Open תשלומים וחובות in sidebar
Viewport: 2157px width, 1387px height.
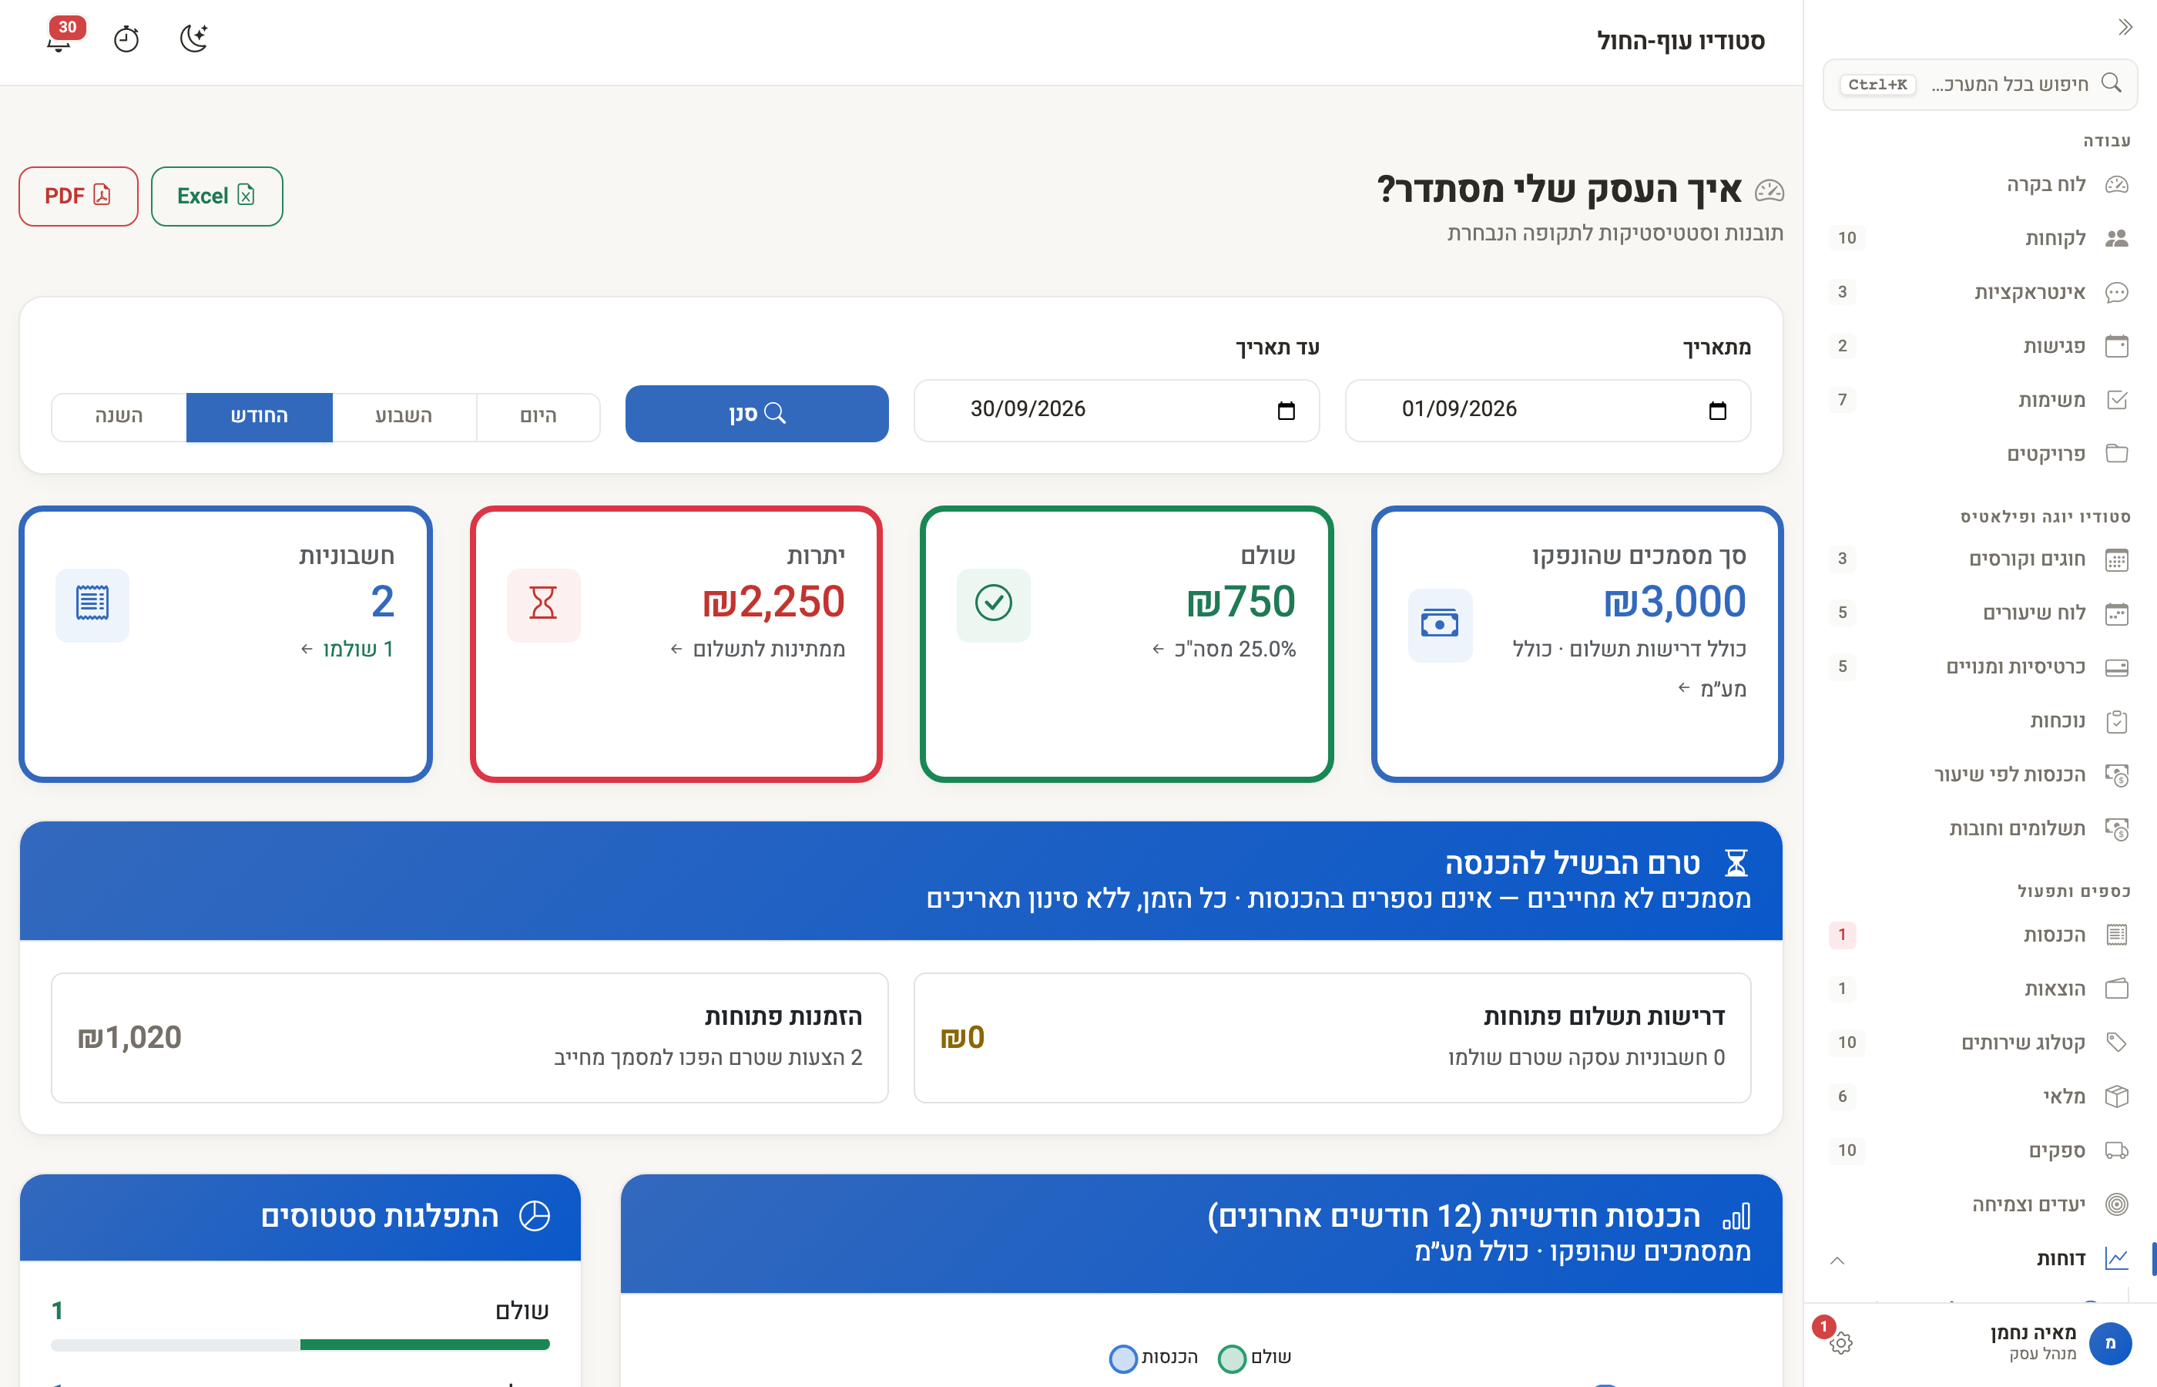click(x=1981, y=828)
